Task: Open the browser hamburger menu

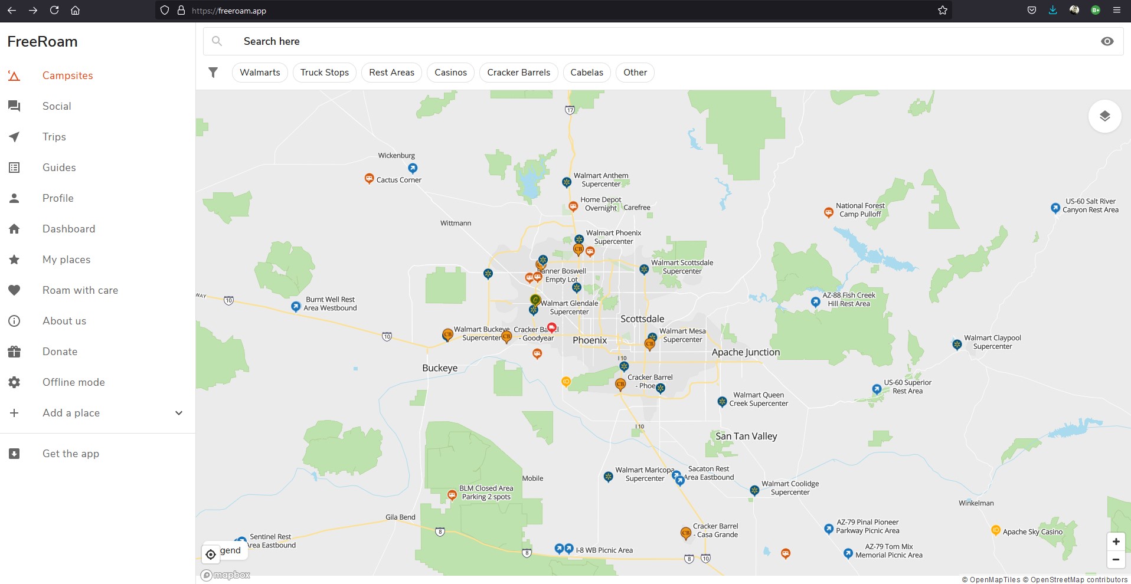Action: coord(1116,10)
